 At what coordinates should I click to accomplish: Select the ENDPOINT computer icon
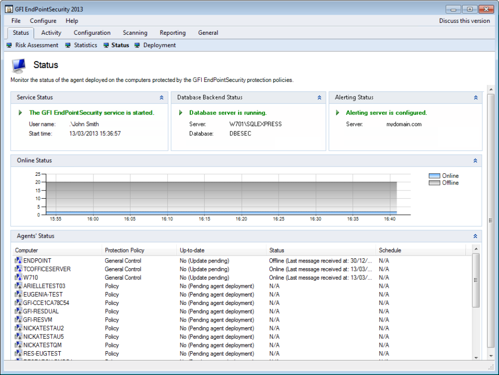pos(18,260)
